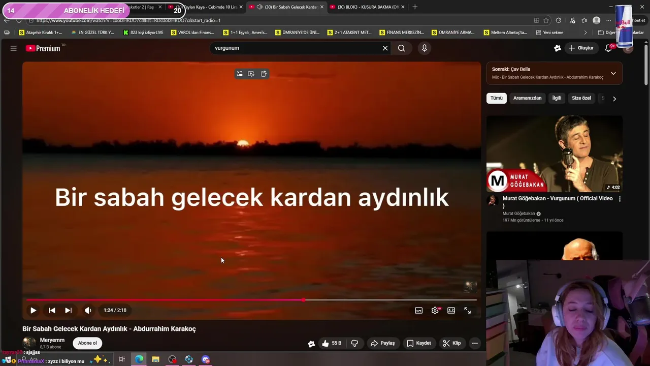Share the video via Paylaş
The width and height of the screenshot is (650, 366).
tap(382, 343)
